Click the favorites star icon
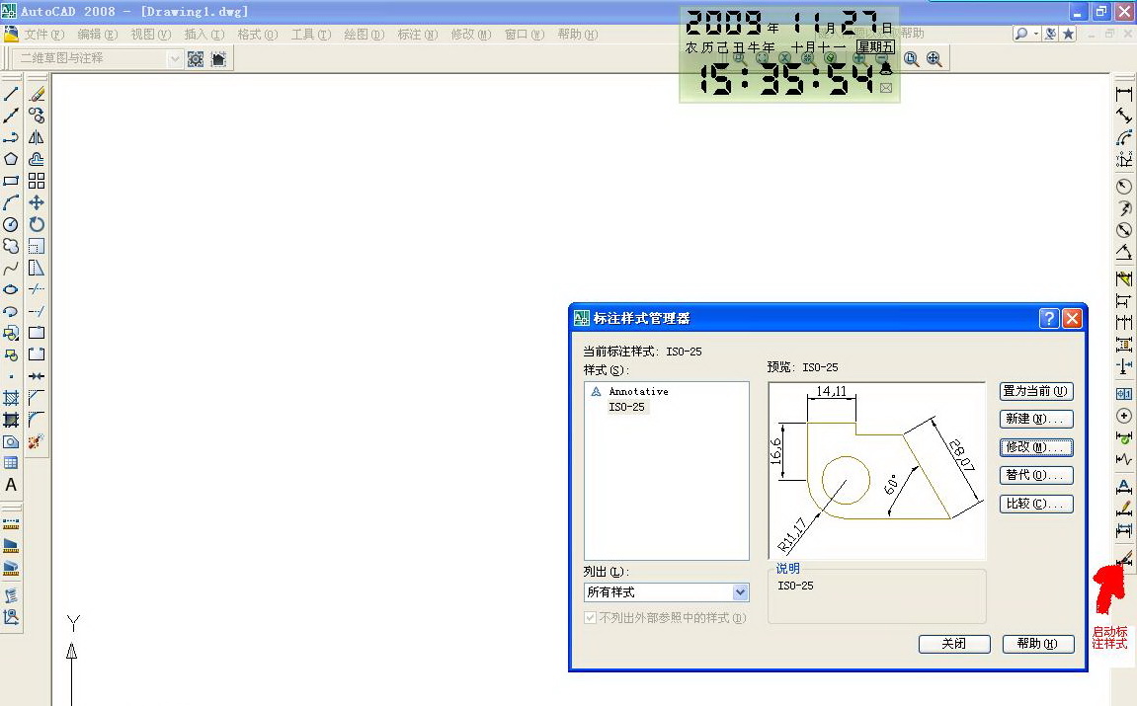 [1068, 35]
